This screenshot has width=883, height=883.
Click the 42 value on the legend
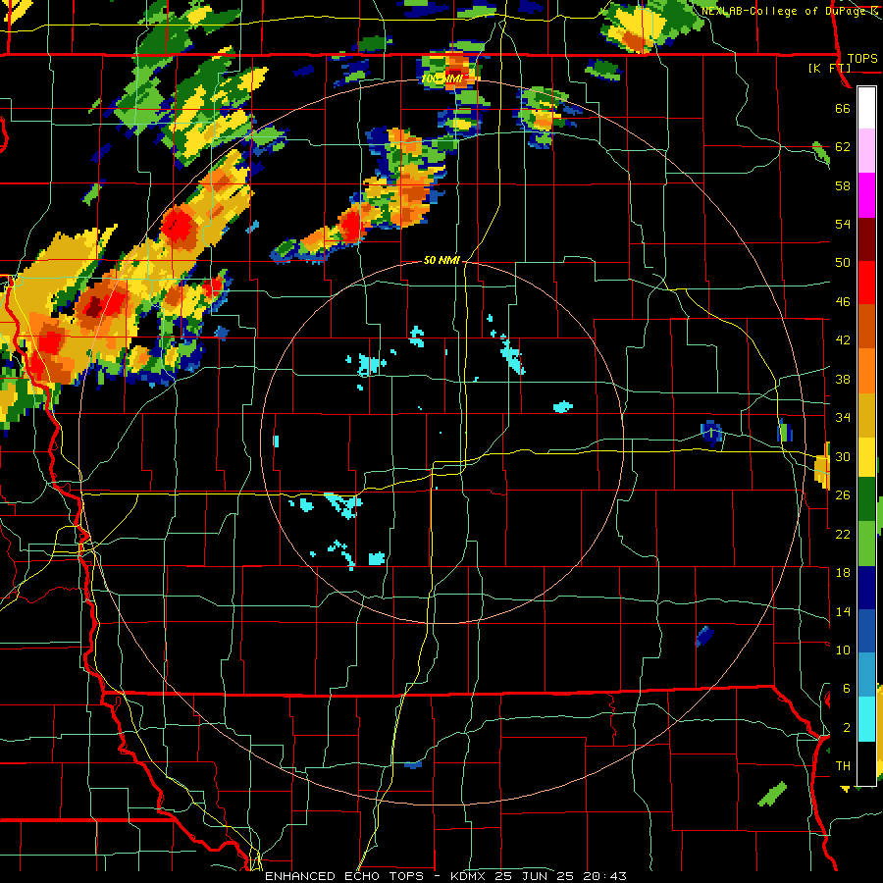tap(843, 340)
